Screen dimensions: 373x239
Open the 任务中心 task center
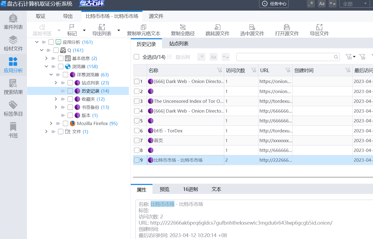click(x=274, y=4)
